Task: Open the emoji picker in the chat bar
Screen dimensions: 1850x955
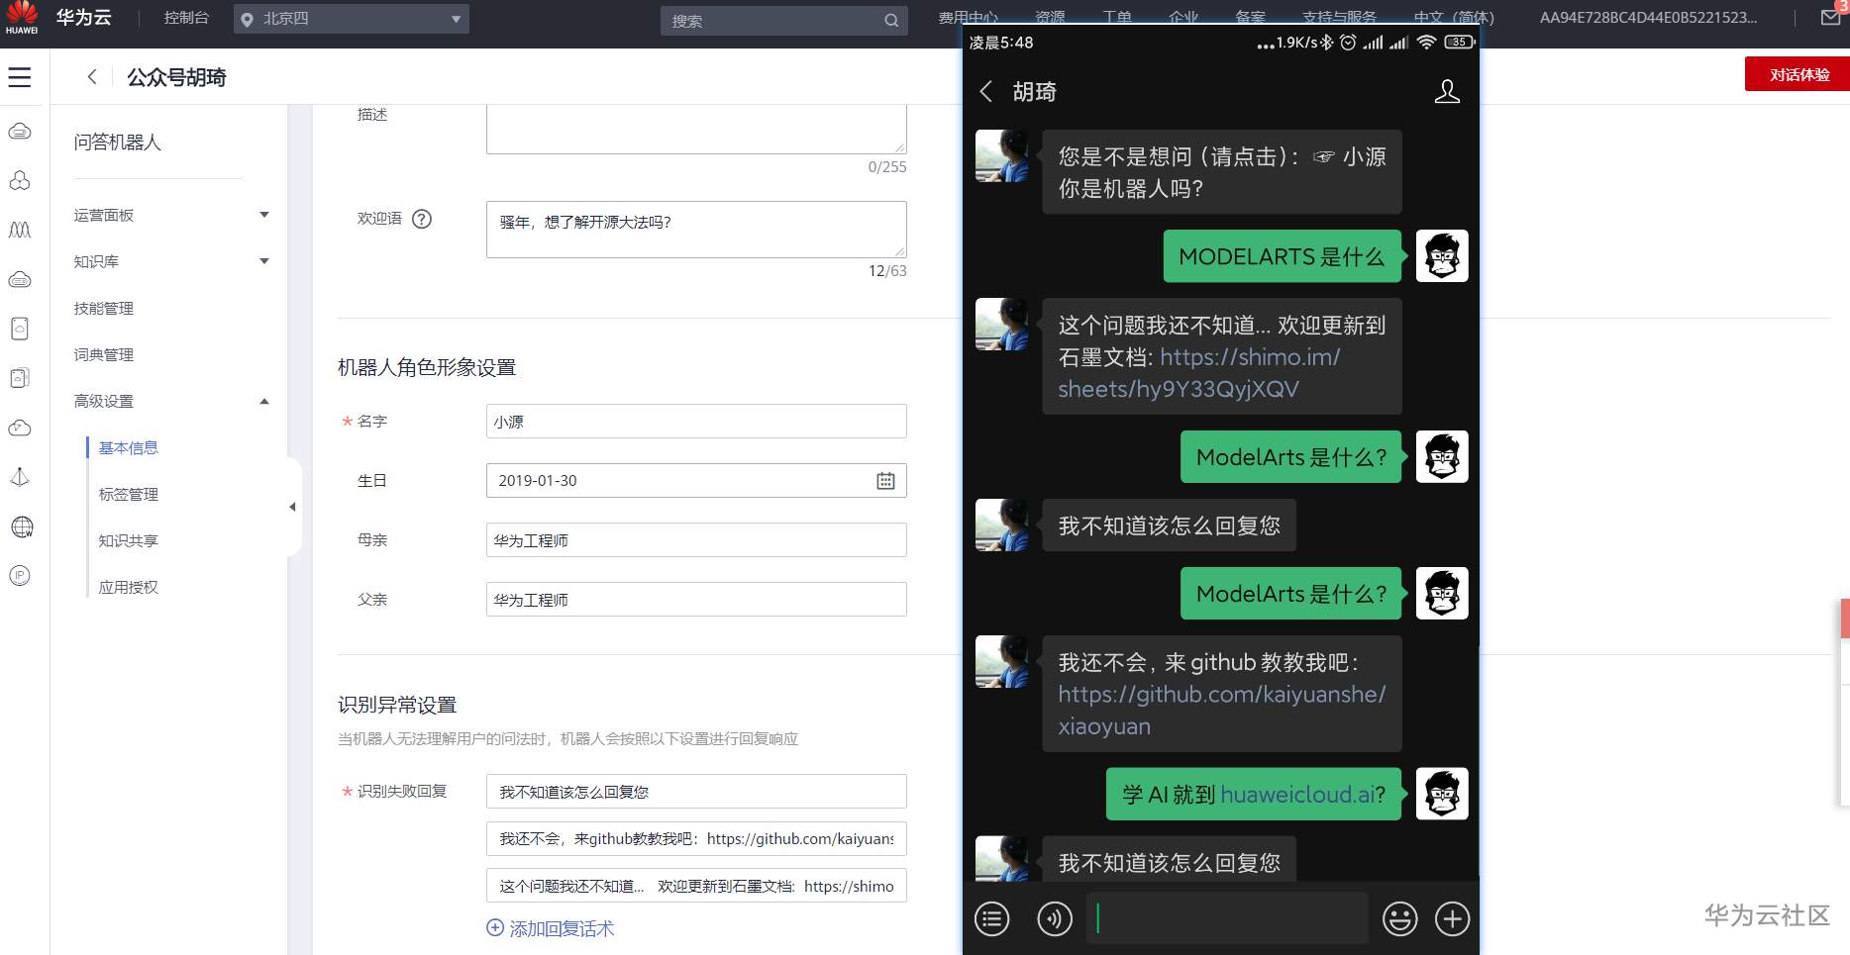Action: click(1399, 918)
